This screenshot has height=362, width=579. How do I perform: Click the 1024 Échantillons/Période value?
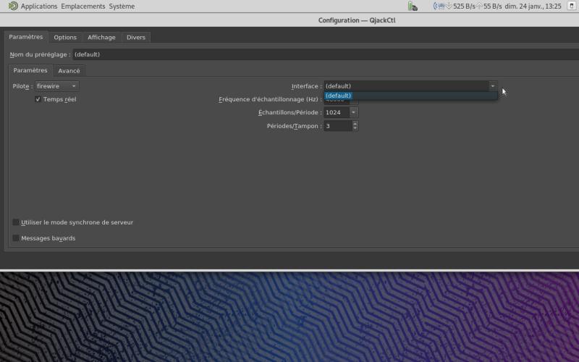337,112
